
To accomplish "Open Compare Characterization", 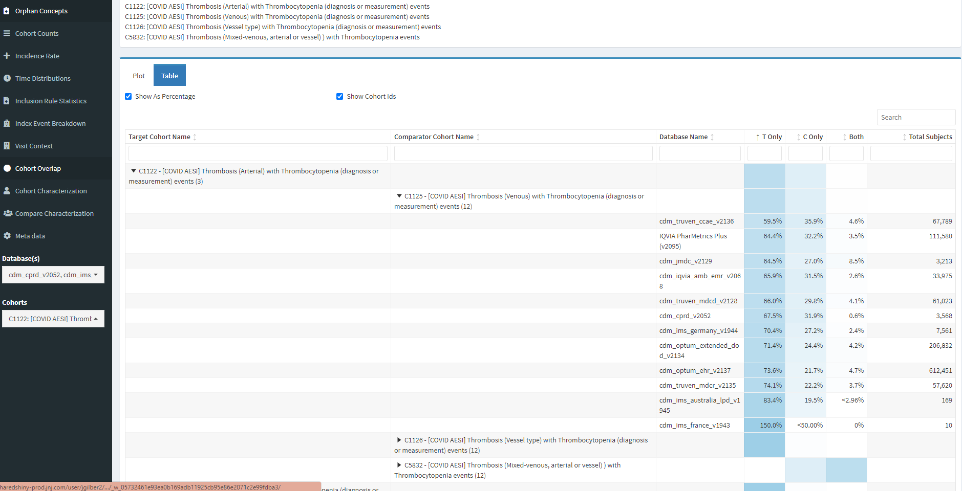I will pos(54,213).
